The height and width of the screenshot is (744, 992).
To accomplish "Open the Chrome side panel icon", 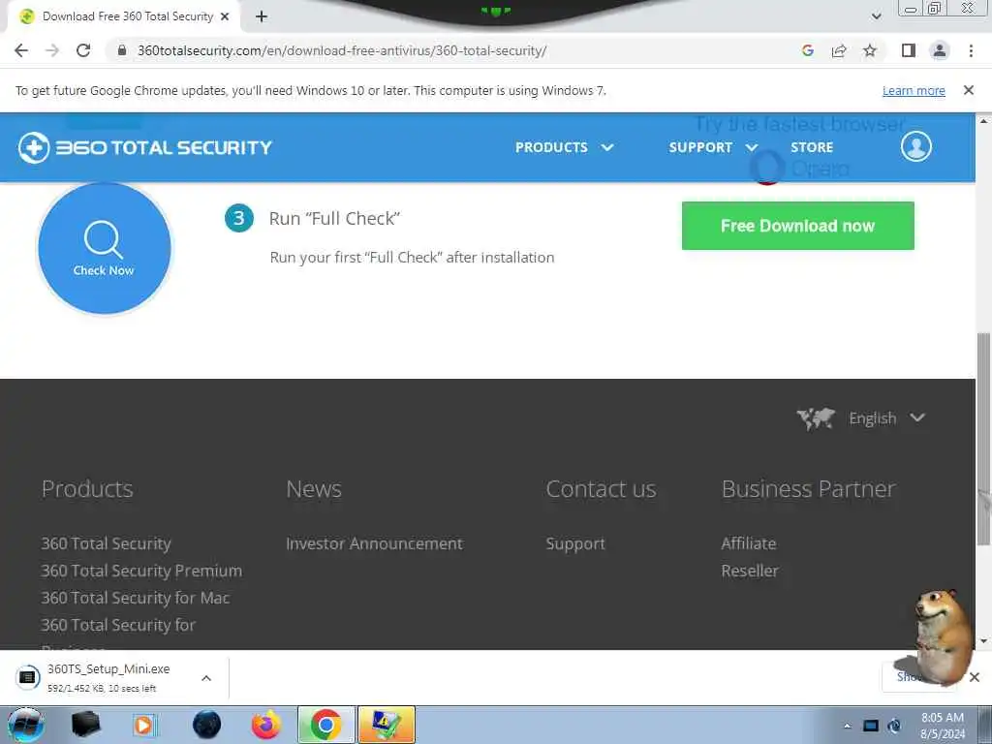I will [909, 50].
